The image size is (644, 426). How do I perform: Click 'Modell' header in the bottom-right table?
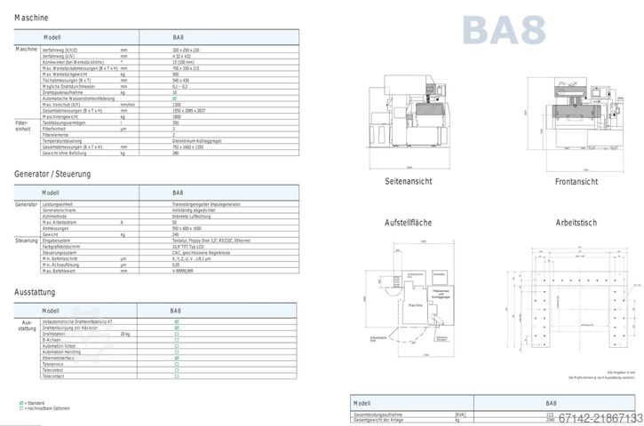(x=362, y=404)
